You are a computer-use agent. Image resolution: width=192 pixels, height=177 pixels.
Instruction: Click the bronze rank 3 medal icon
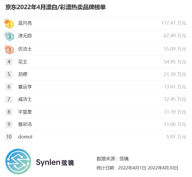pos(9,50)
